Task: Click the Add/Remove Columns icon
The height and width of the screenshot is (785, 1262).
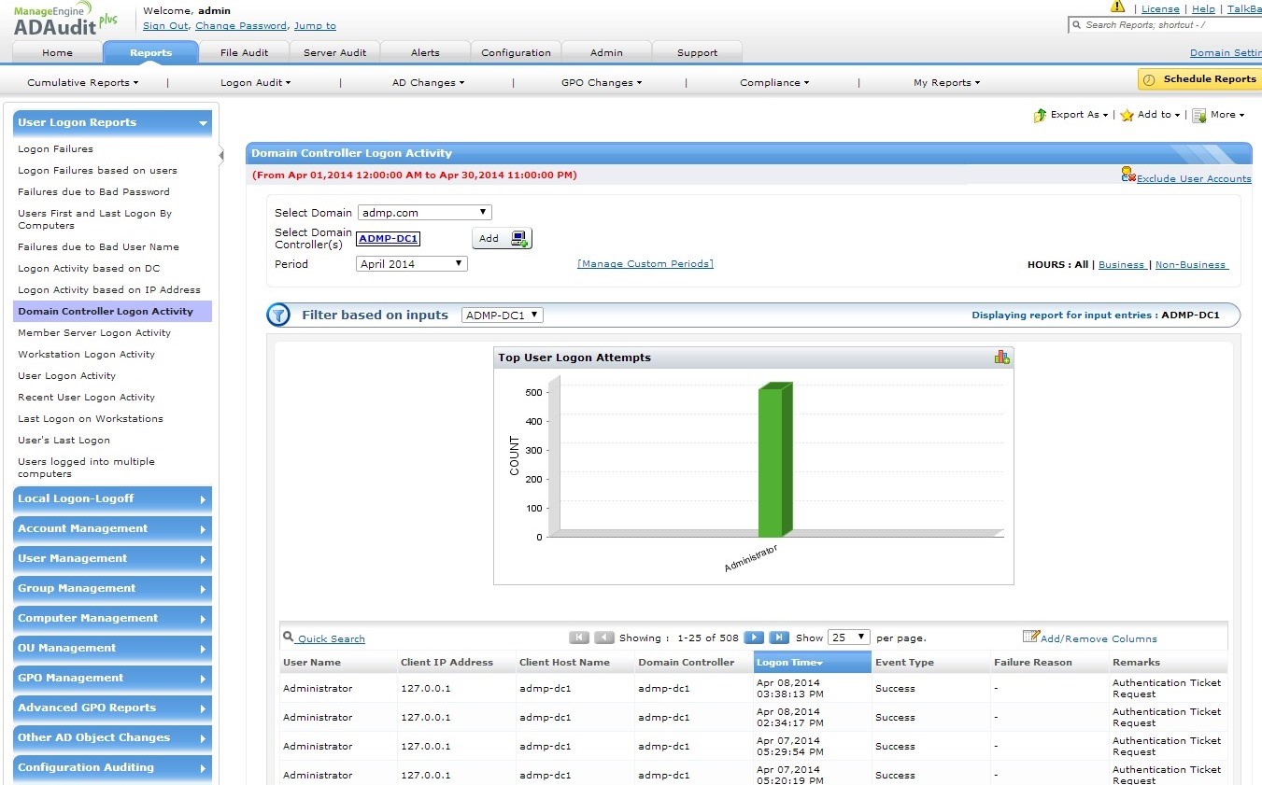Action: pos(1030,637)
